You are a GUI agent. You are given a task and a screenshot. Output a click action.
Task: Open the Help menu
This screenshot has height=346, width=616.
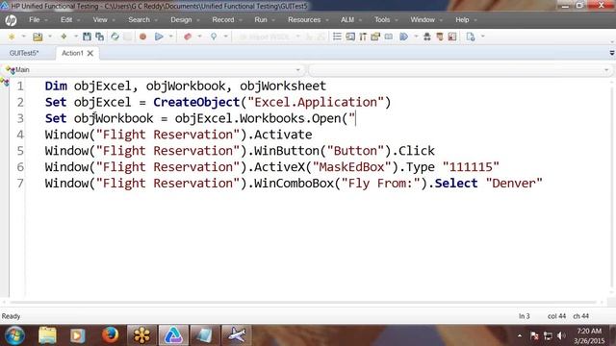(x=462, y=19)
